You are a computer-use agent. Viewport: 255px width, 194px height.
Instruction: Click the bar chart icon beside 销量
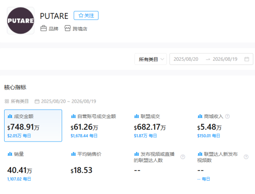point(10,154)
